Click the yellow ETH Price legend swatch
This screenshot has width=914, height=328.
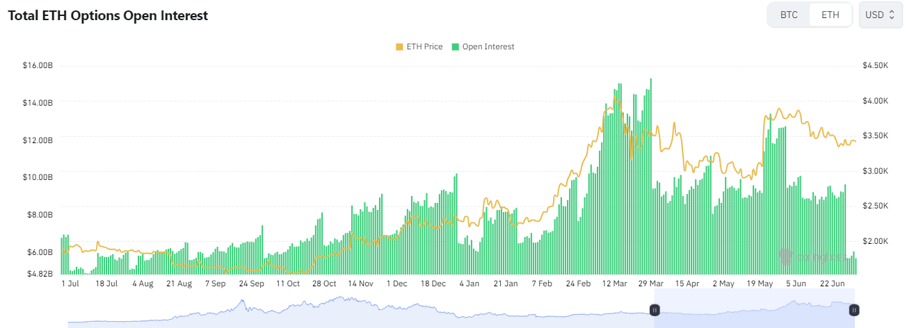tap(399, 47)
